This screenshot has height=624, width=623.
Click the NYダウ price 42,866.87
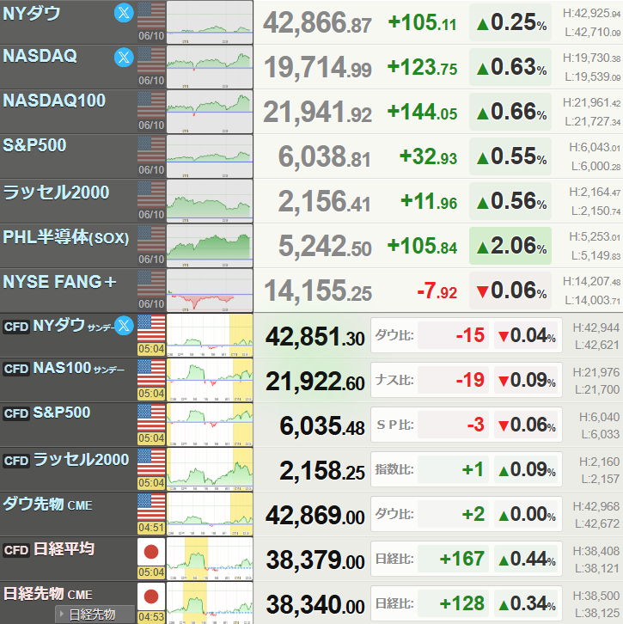[317, 22]
